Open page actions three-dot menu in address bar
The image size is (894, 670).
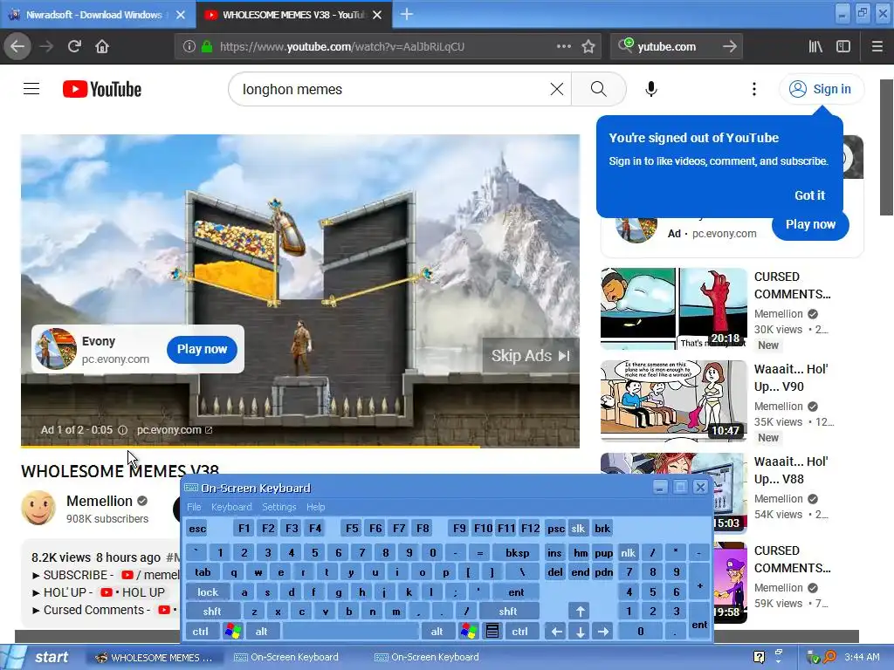[563, 46]
